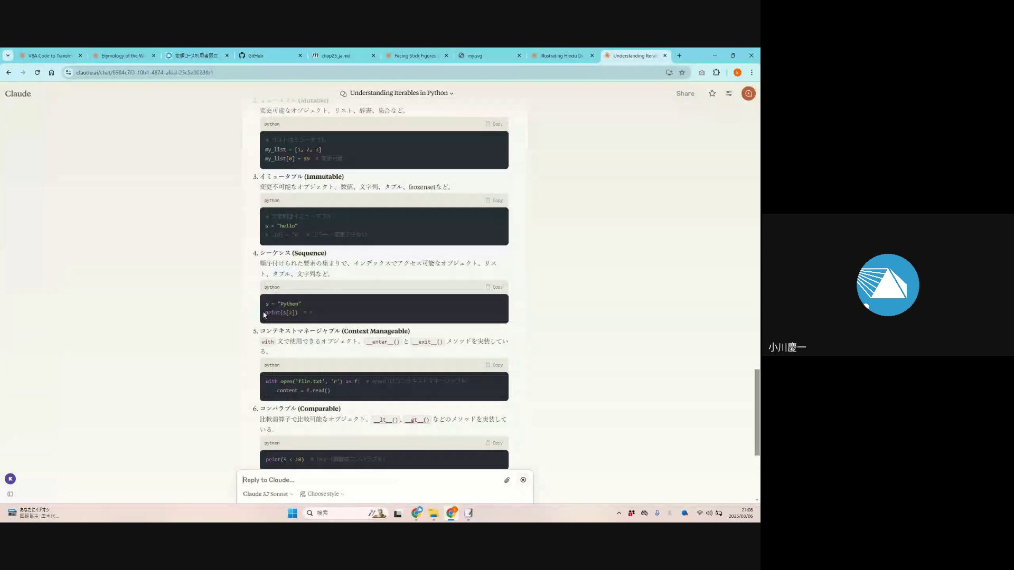
Task: Click the record button in the reply box
Action: pyautogui.click(x=523, y=480)
